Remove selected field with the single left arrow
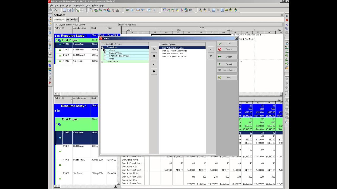 [x=154, y=65]
